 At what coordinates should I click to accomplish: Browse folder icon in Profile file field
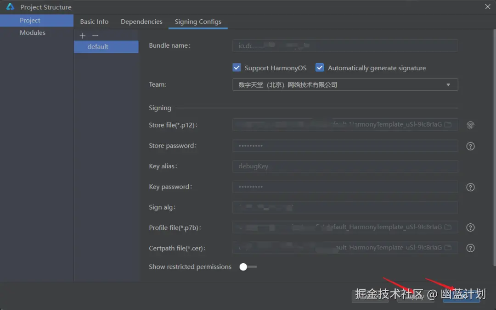(x=448, y=227)
